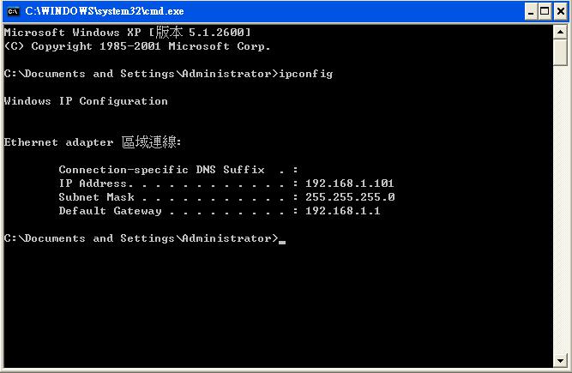Maximize the cmd.exe window
The height and width of the screenshot is (373, 572).
pyautogui.click(x=545, y=12)
